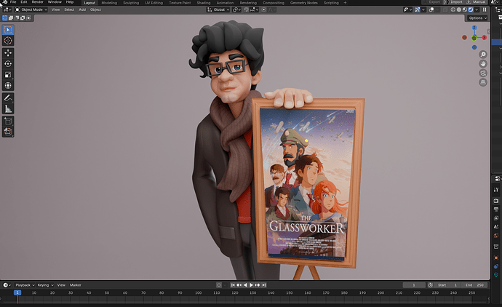Click the Zoom view magnifier icon

click(x=483, y=55)
